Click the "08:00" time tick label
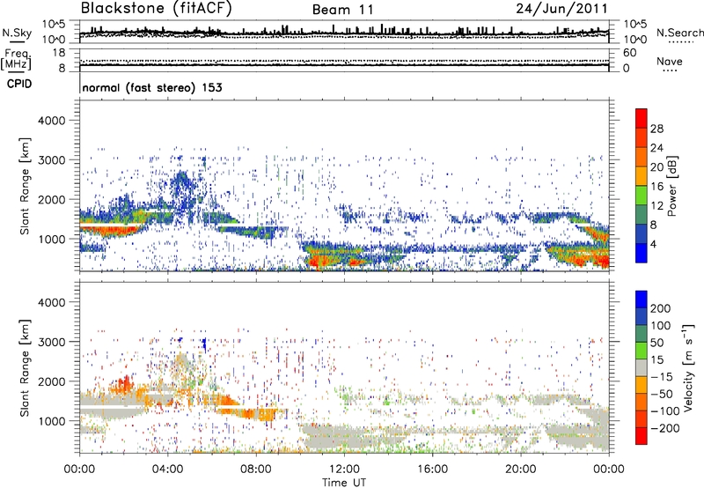Image resolution: width=704 pixels, height=488 pixels. [x=256, y=470]
